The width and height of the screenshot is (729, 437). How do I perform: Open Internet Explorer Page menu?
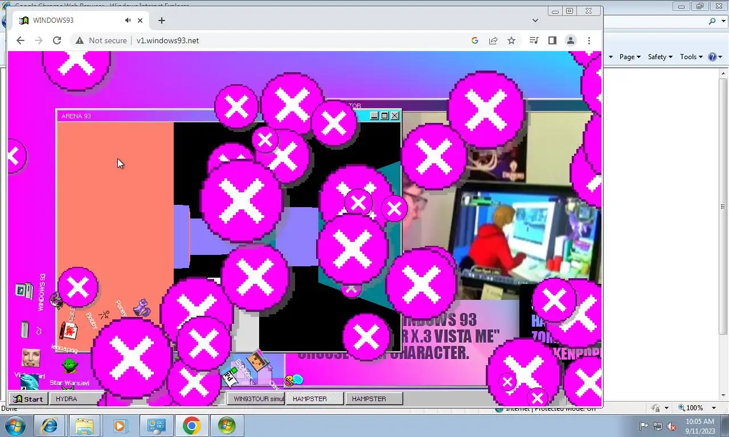point(630,57)
